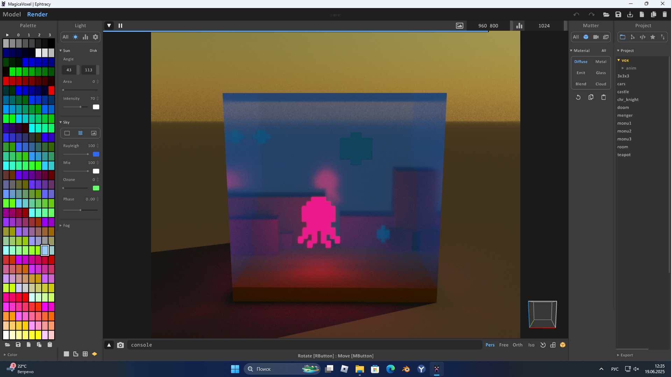671x377 pixels.
Task: Select the Blend material type
Action: click(581, 84)
